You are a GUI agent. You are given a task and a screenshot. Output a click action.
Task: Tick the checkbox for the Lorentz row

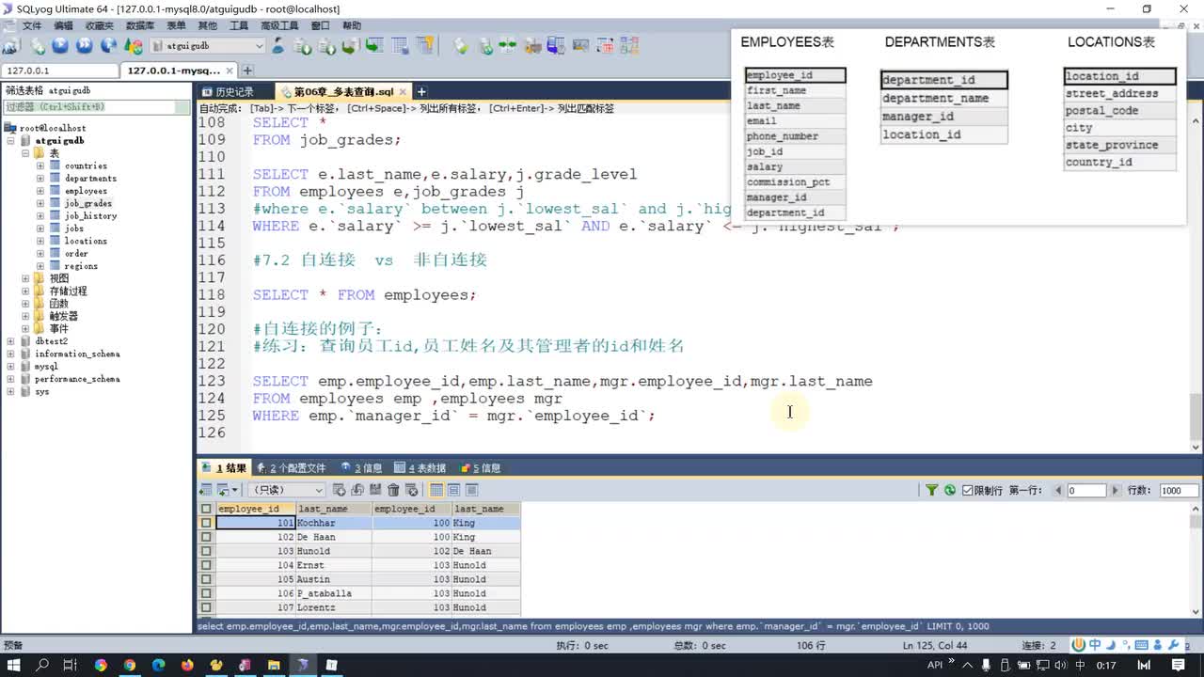click(x=206, y=607)
